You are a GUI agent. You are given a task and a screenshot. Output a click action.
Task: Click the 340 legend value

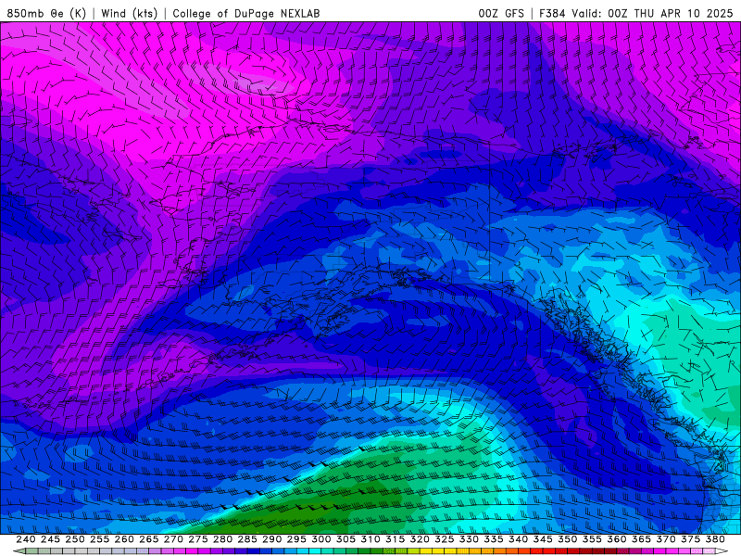(x=518, y=539)
